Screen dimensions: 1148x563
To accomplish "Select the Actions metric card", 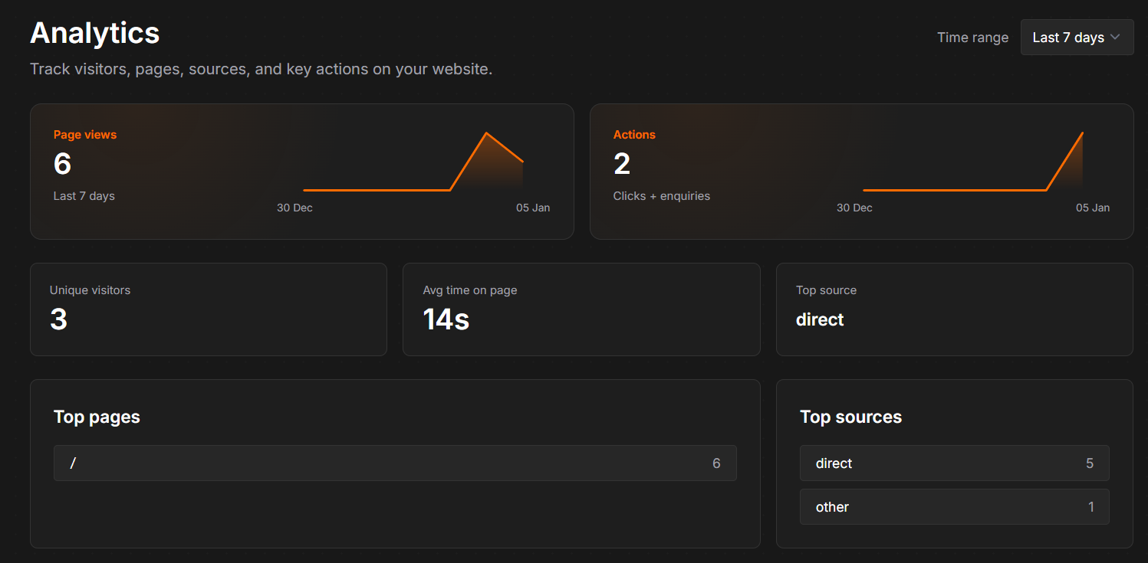I will tap(861, 171).
